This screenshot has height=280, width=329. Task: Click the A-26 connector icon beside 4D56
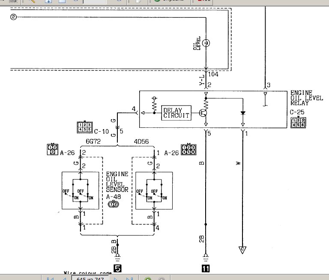[x=188, y=149]
